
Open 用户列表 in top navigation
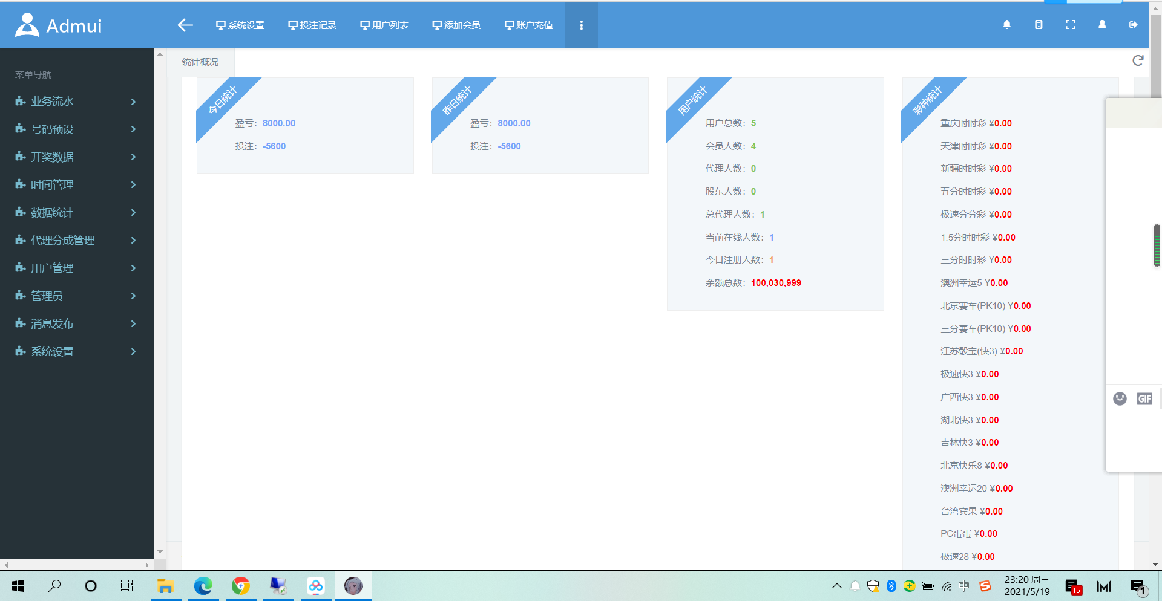(384, 25)
